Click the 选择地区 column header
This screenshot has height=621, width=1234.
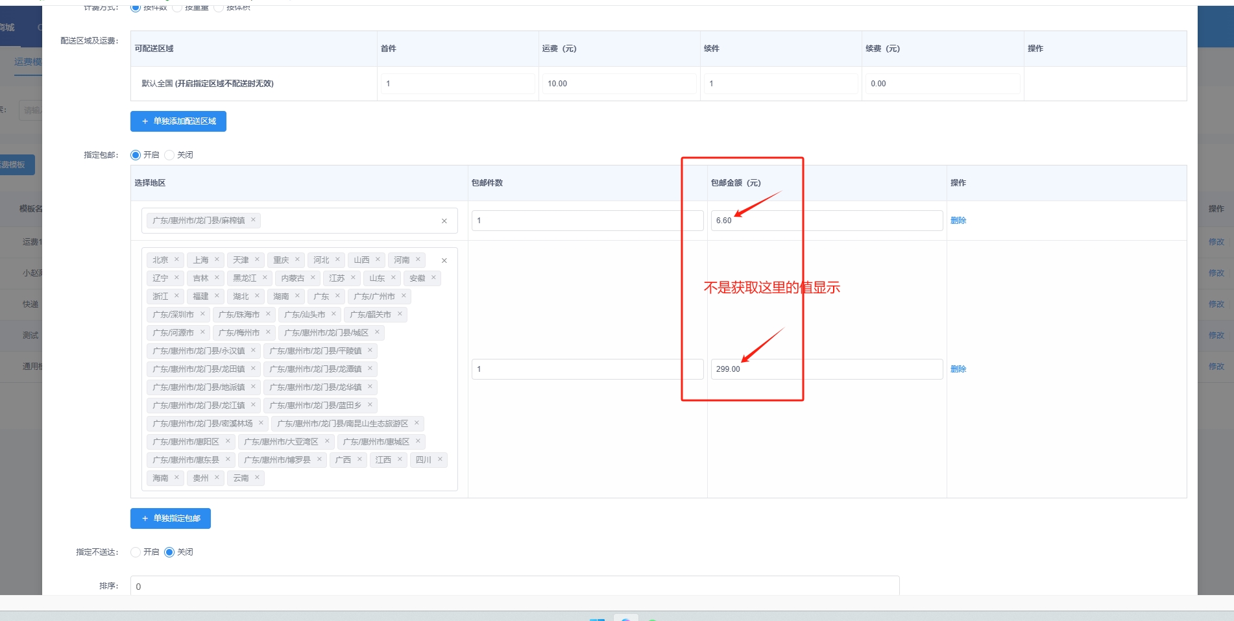tap(150, 183)
